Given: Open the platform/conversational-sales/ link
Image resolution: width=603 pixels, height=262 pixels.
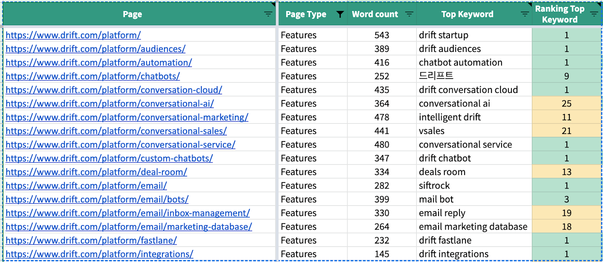Looking at the screenshot, I should click(116, 131).
